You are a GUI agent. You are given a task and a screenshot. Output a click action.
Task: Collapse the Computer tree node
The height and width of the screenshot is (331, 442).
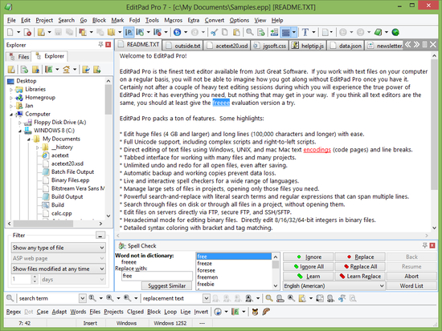11,115
